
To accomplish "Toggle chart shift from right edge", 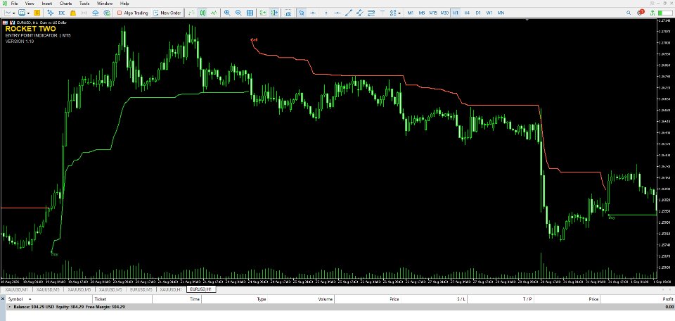I will (274, 13).
